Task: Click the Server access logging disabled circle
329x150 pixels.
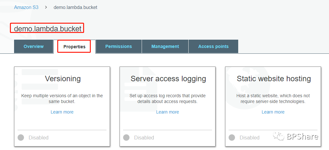Action: (126, 138)
